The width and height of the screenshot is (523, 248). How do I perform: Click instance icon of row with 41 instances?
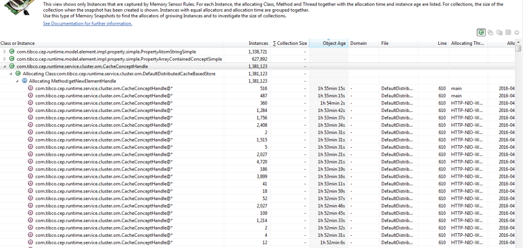(x=30, y=183)
